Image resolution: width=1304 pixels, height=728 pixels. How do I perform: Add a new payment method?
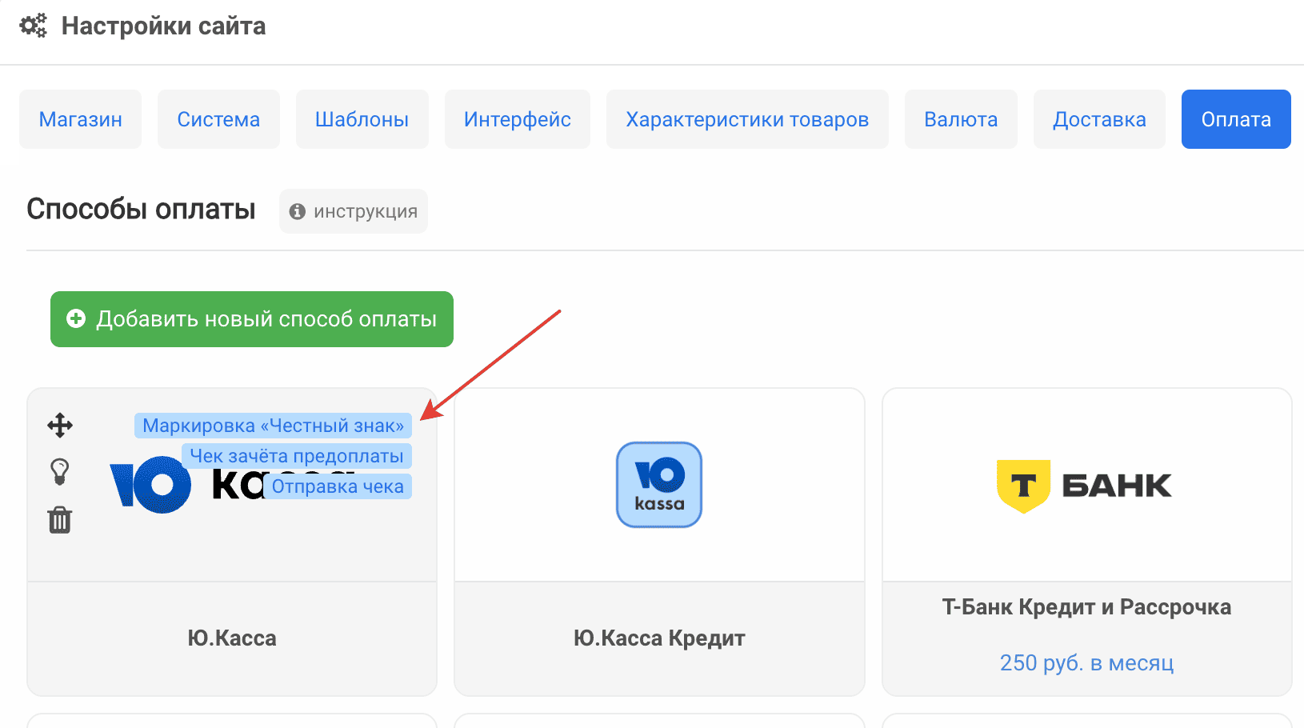252,319
